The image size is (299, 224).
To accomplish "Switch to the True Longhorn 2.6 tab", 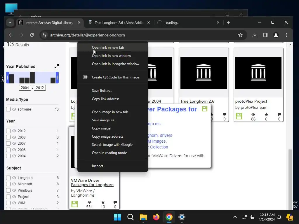I will [x=119, y=23].
